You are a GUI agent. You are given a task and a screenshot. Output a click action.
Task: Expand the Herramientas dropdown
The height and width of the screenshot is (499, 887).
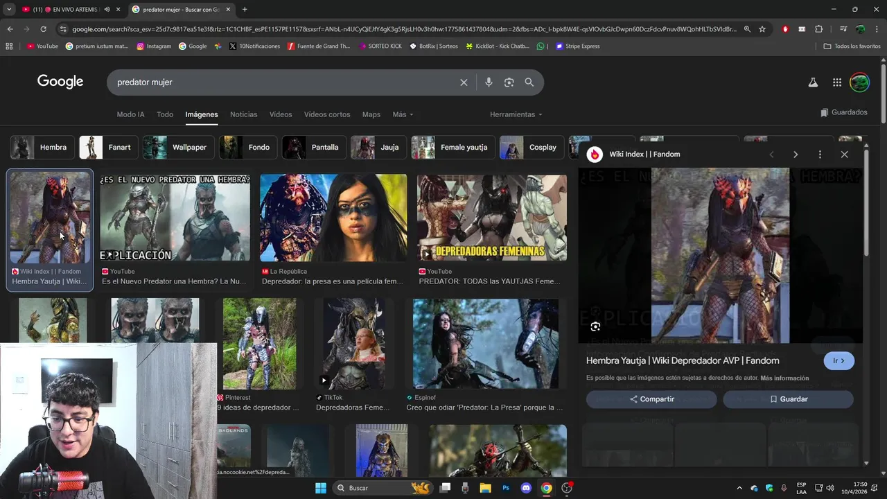(516, 114)
